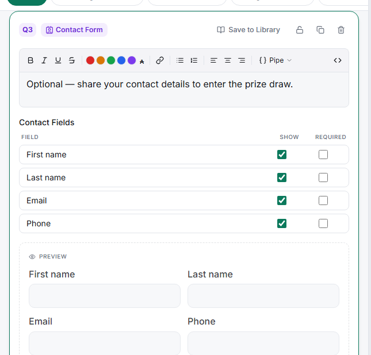Screen dimensions: 371x355
Task: Mark First name as required
Action: (x=323, y=155)
